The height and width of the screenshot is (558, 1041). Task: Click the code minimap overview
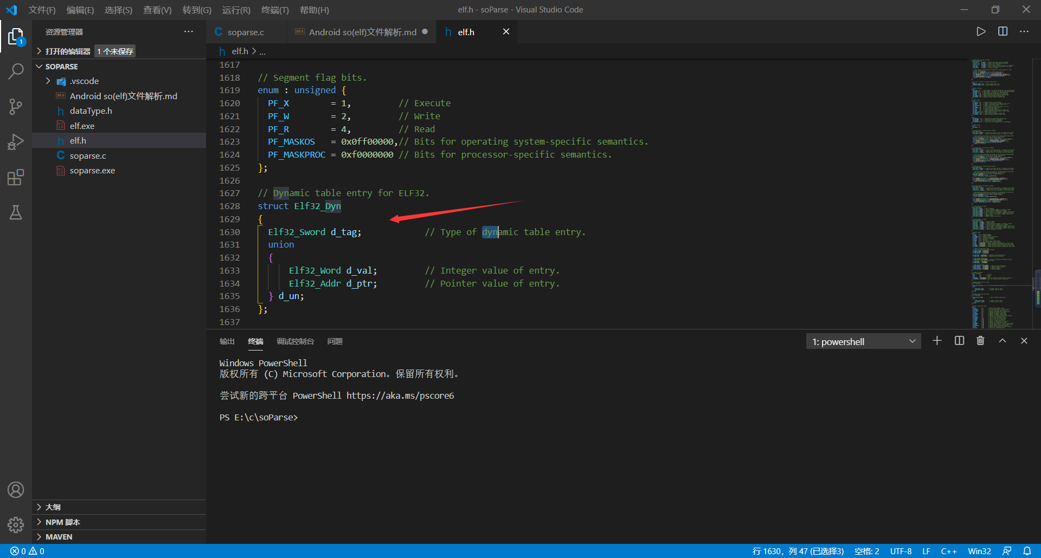pos(1000,194)
